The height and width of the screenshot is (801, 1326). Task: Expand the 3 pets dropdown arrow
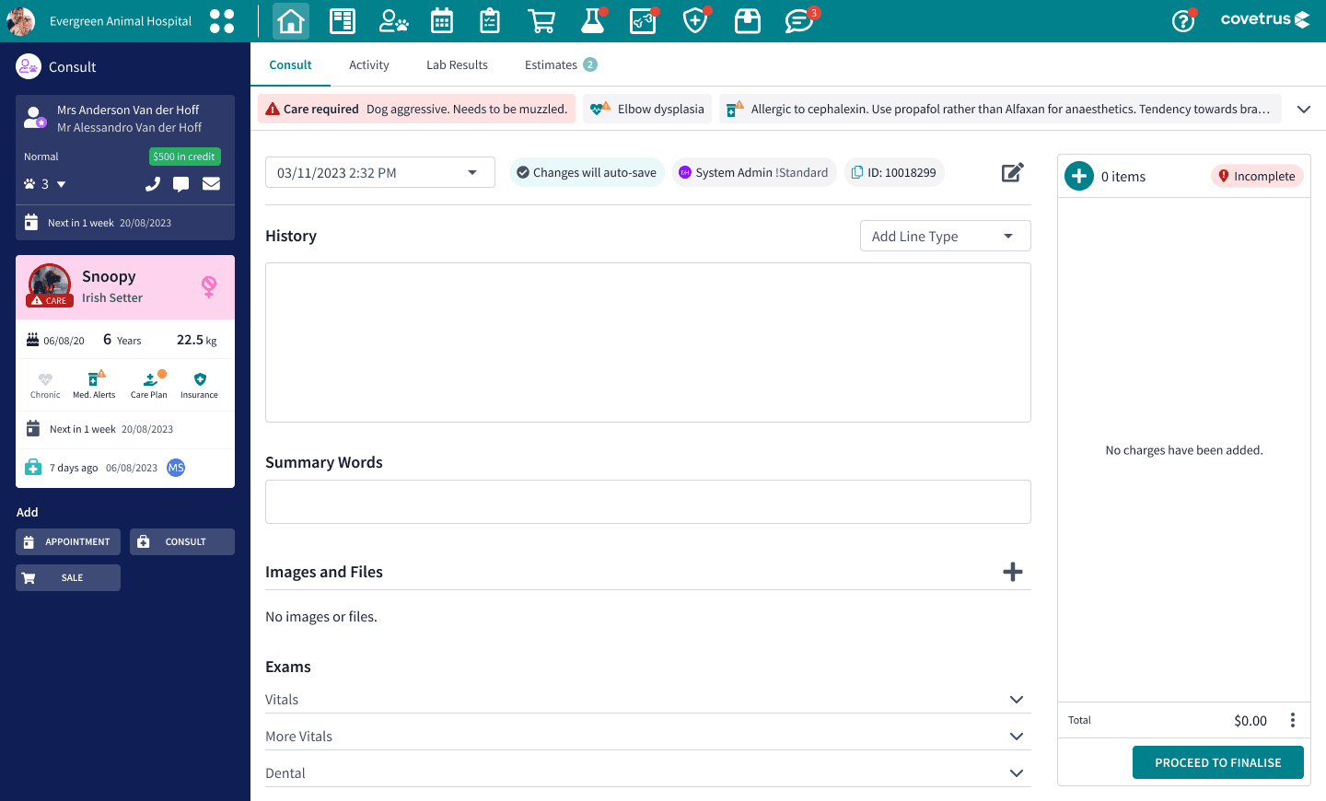62,184
